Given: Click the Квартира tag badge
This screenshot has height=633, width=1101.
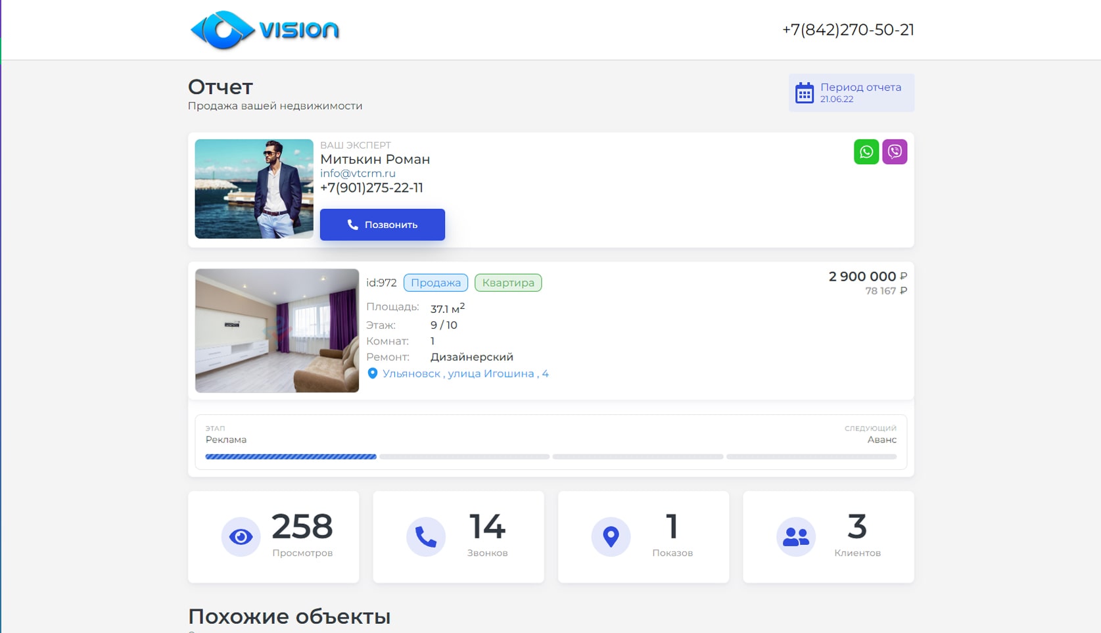Looking at the screenshot, I should point(507,283).
